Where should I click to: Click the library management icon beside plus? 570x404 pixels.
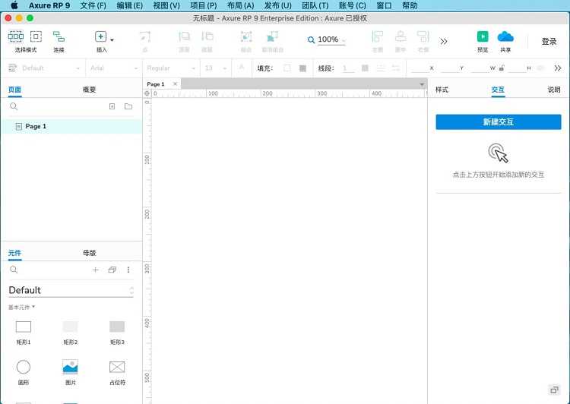click(112, 270)
